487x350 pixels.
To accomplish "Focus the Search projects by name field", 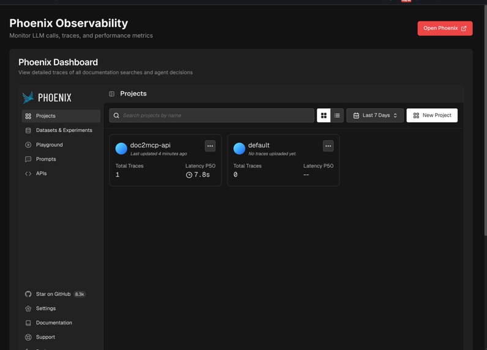I will pos(212,115).
